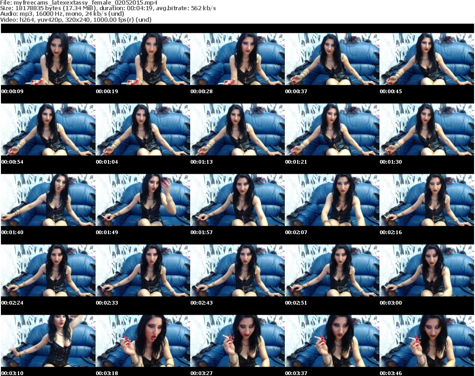Select the thumbnail frame at 00:01:04

(143, 129)
